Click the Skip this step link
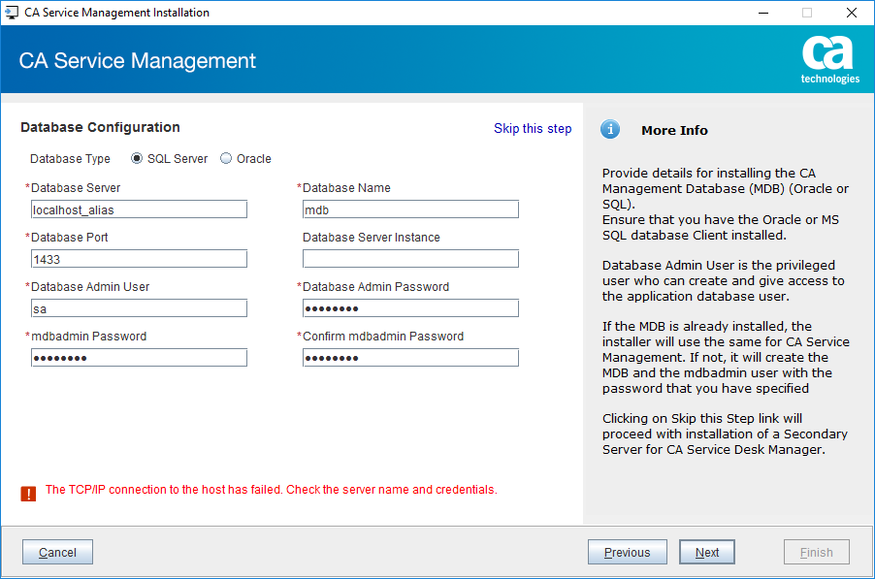Screen dimensions: 875x579 point(533,128)
